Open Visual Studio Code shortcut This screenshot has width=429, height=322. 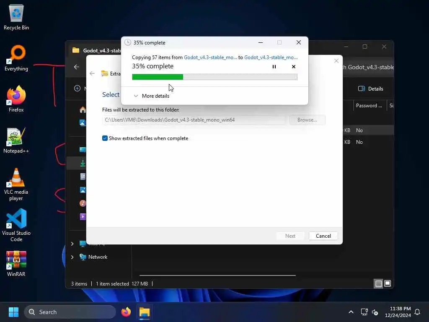16,225
